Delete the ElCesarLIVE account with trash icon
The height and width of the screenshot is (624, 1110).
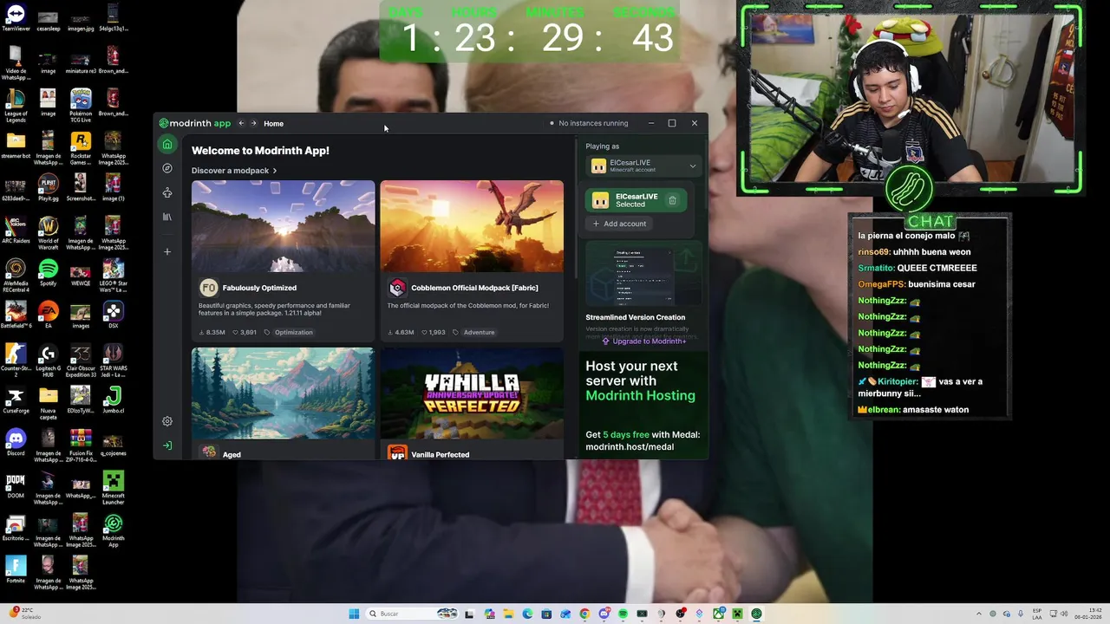[x=672, y=200]
